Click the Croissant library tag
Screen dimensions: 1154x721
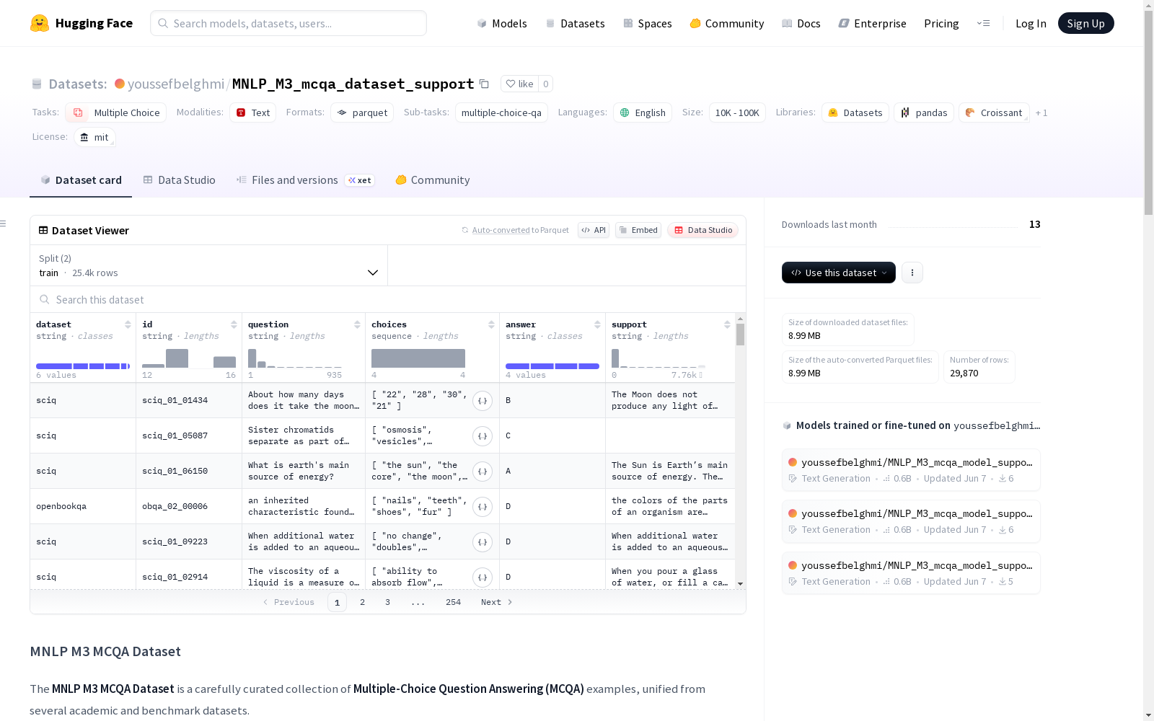click(994, 112)
